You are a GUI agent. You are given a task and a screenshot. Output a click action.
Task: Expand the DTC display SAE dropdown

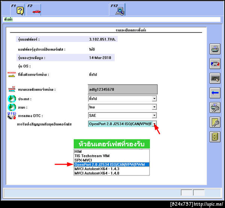(x=154, y=115)
